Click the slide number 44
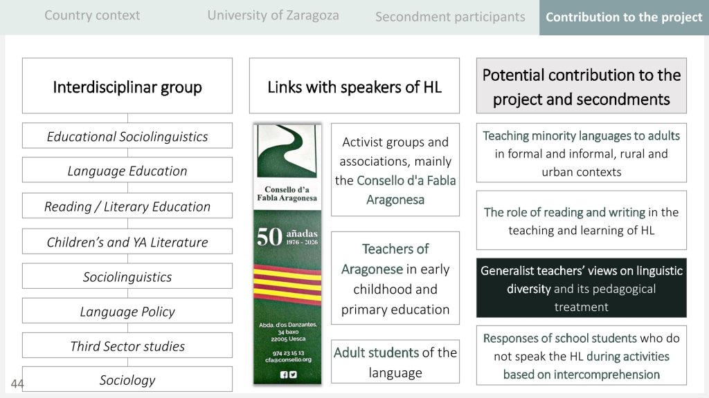The image size is (709, 398). click(17, 383)
